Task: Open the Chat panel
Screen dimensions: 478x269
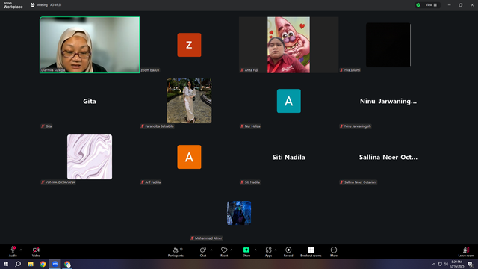Action: point(203,252)
